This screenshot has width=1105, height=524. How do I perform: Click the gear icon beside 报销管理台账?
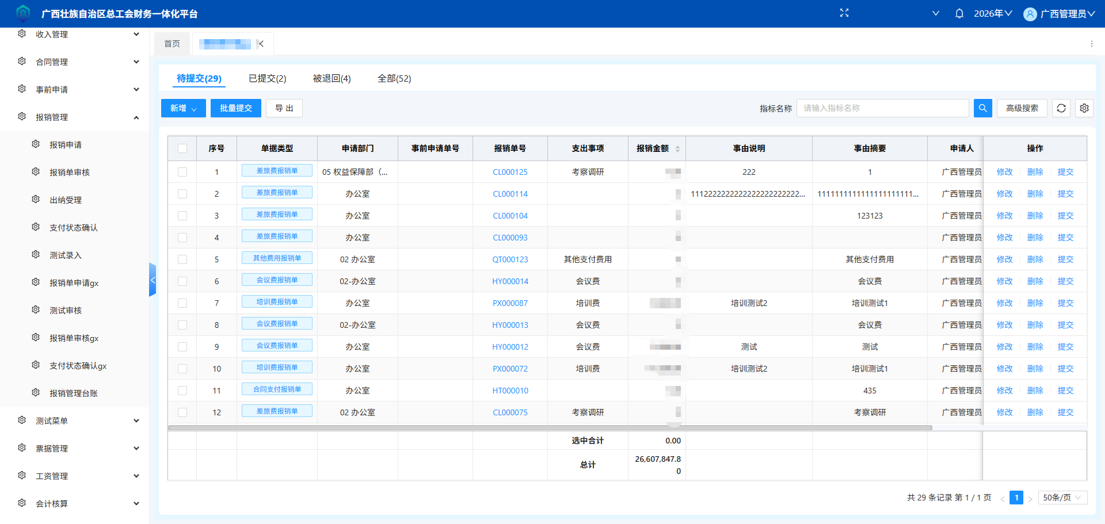click(36, 393)
